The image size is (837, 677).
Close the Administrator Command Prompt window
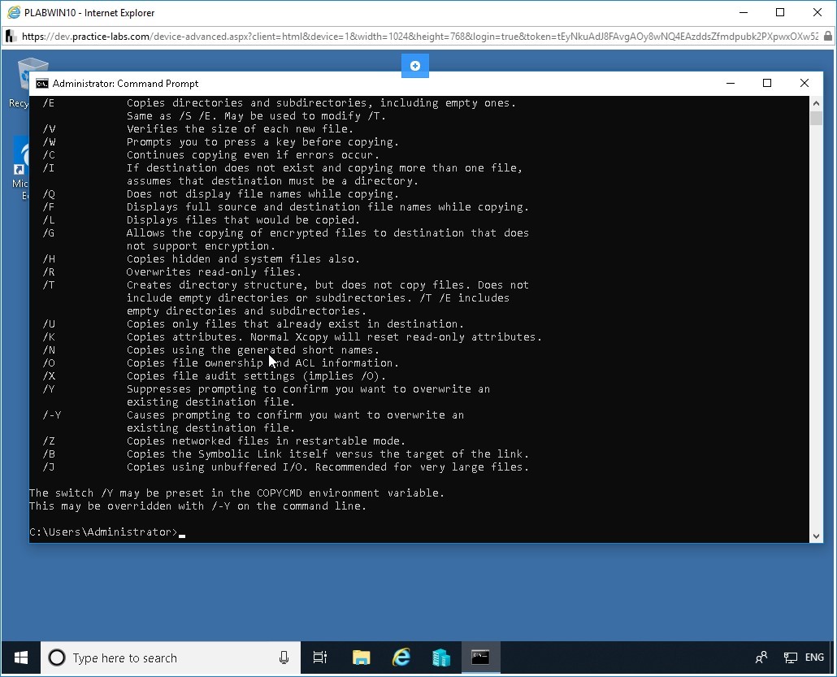(804, 83)
